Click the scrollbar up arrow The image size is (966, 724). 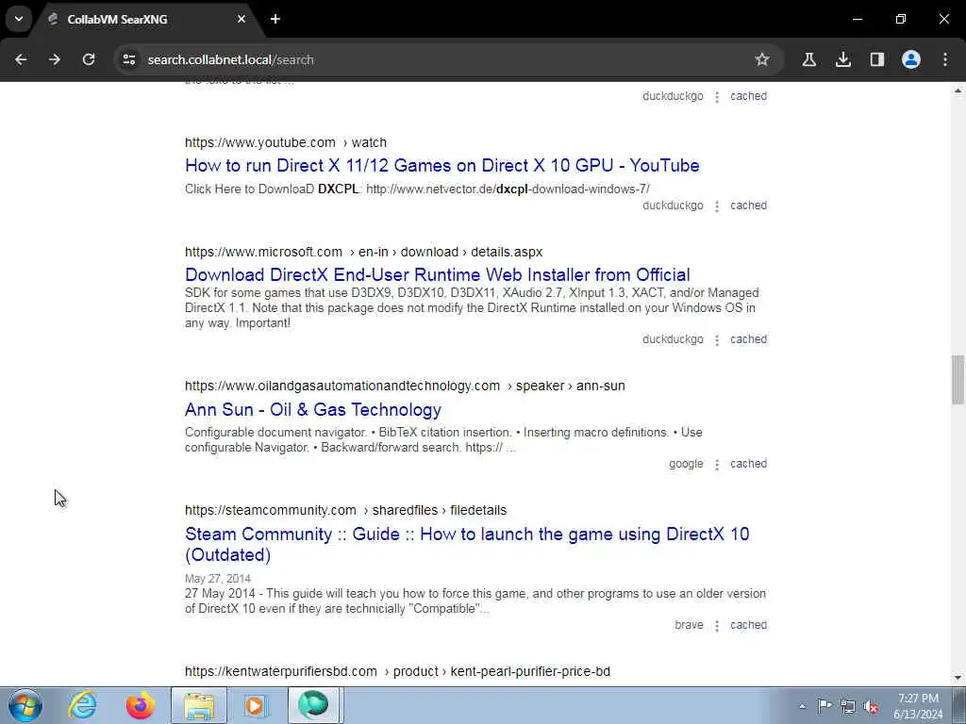(958, 90)
